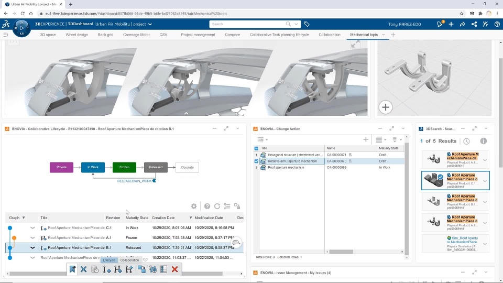Click the third revision H-plus icon in action bar
The height and width of the screenshot is (283, 503).
(129, 269)
